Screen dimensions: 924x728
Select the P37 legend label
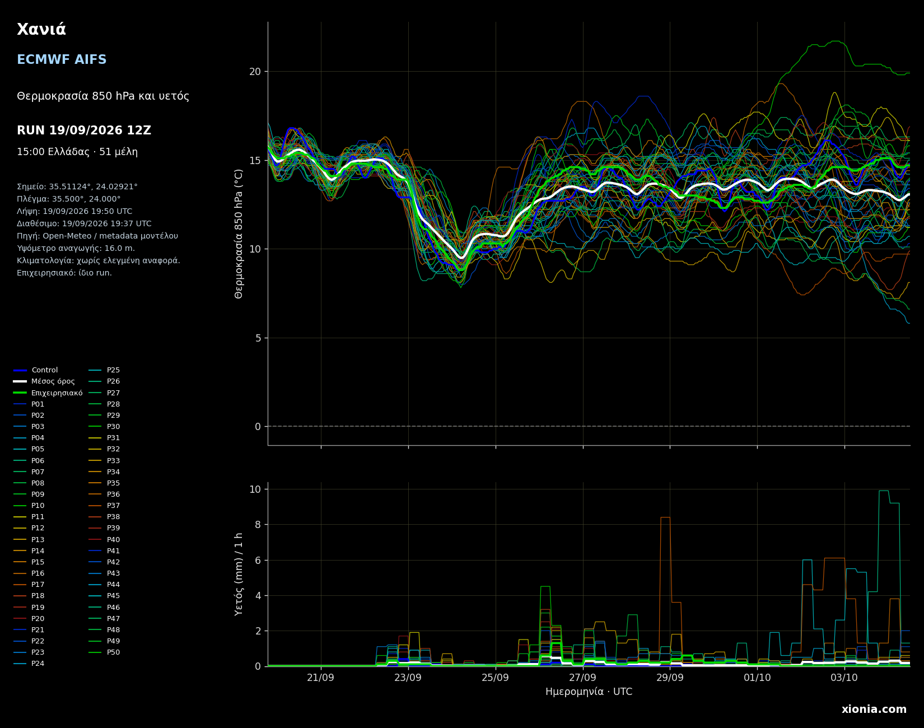coord(105,506)
